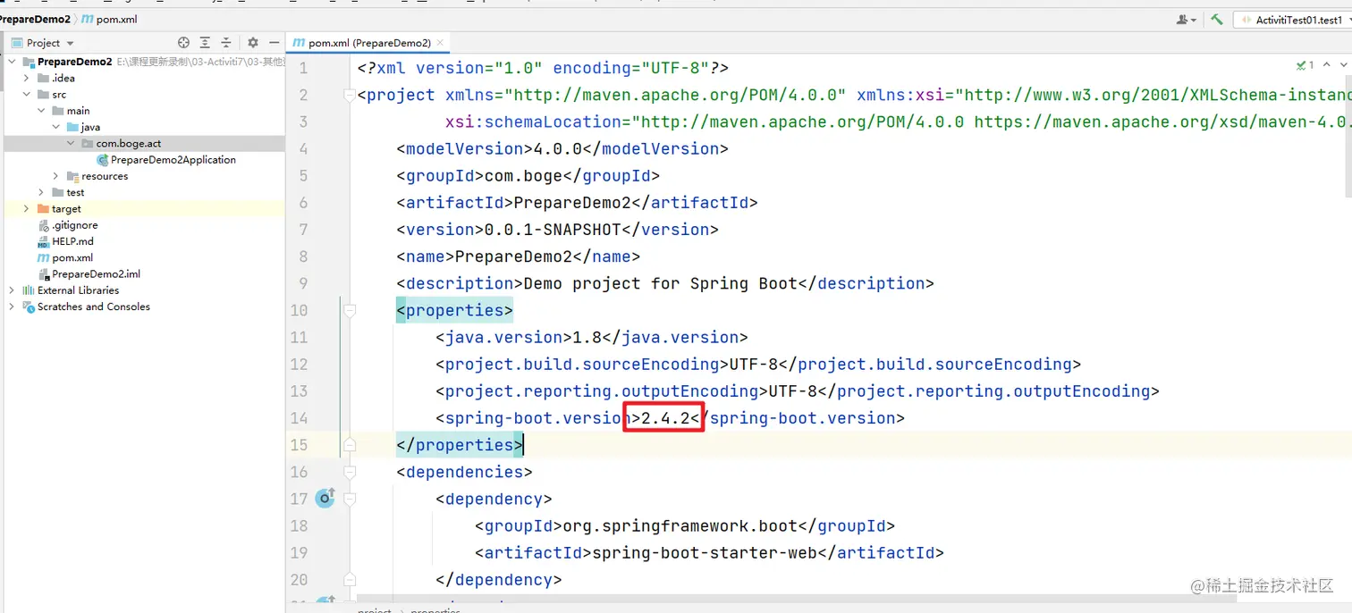
Task: Select PrepareDemo2Application in project tree
Action: (x=173, y=160)
